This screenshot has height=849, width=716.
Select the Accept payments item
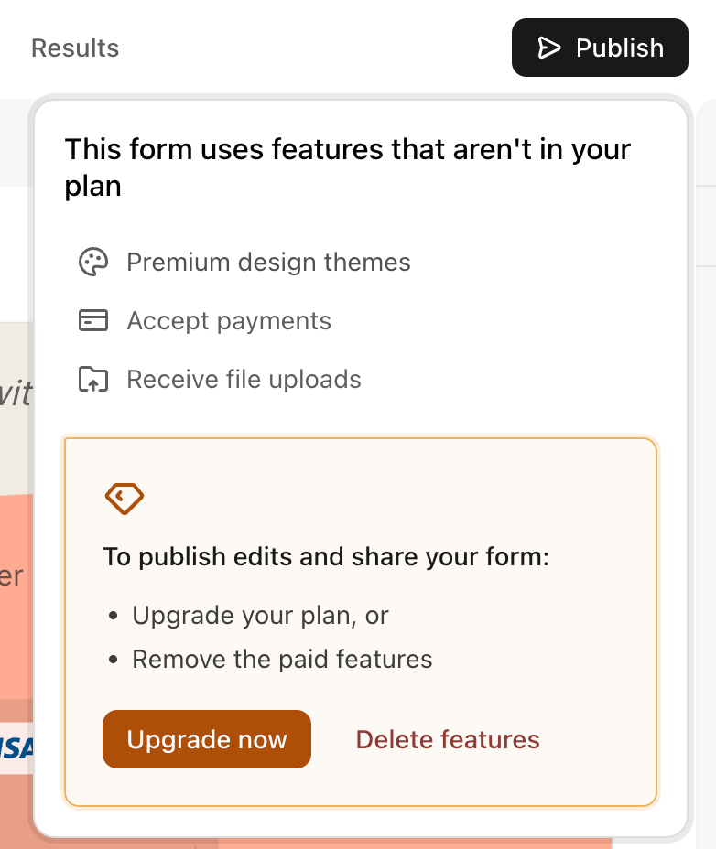[229, 321]
